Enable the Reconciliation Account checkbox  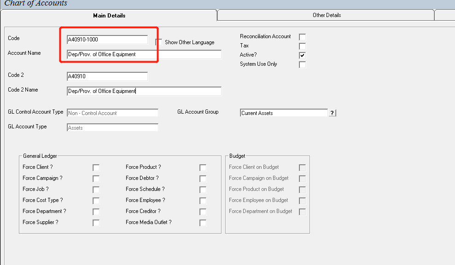[x=303, y=37]
